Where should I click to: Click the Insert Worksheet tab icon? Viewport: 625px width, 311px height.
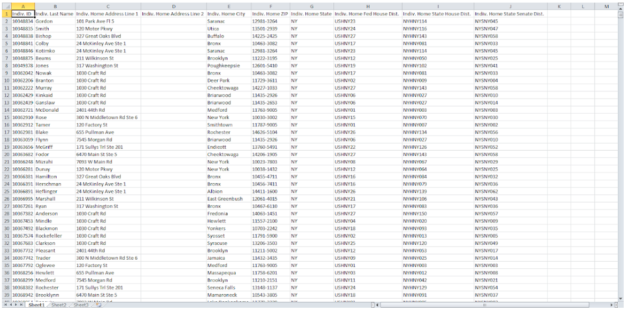(x=98, y=305)
